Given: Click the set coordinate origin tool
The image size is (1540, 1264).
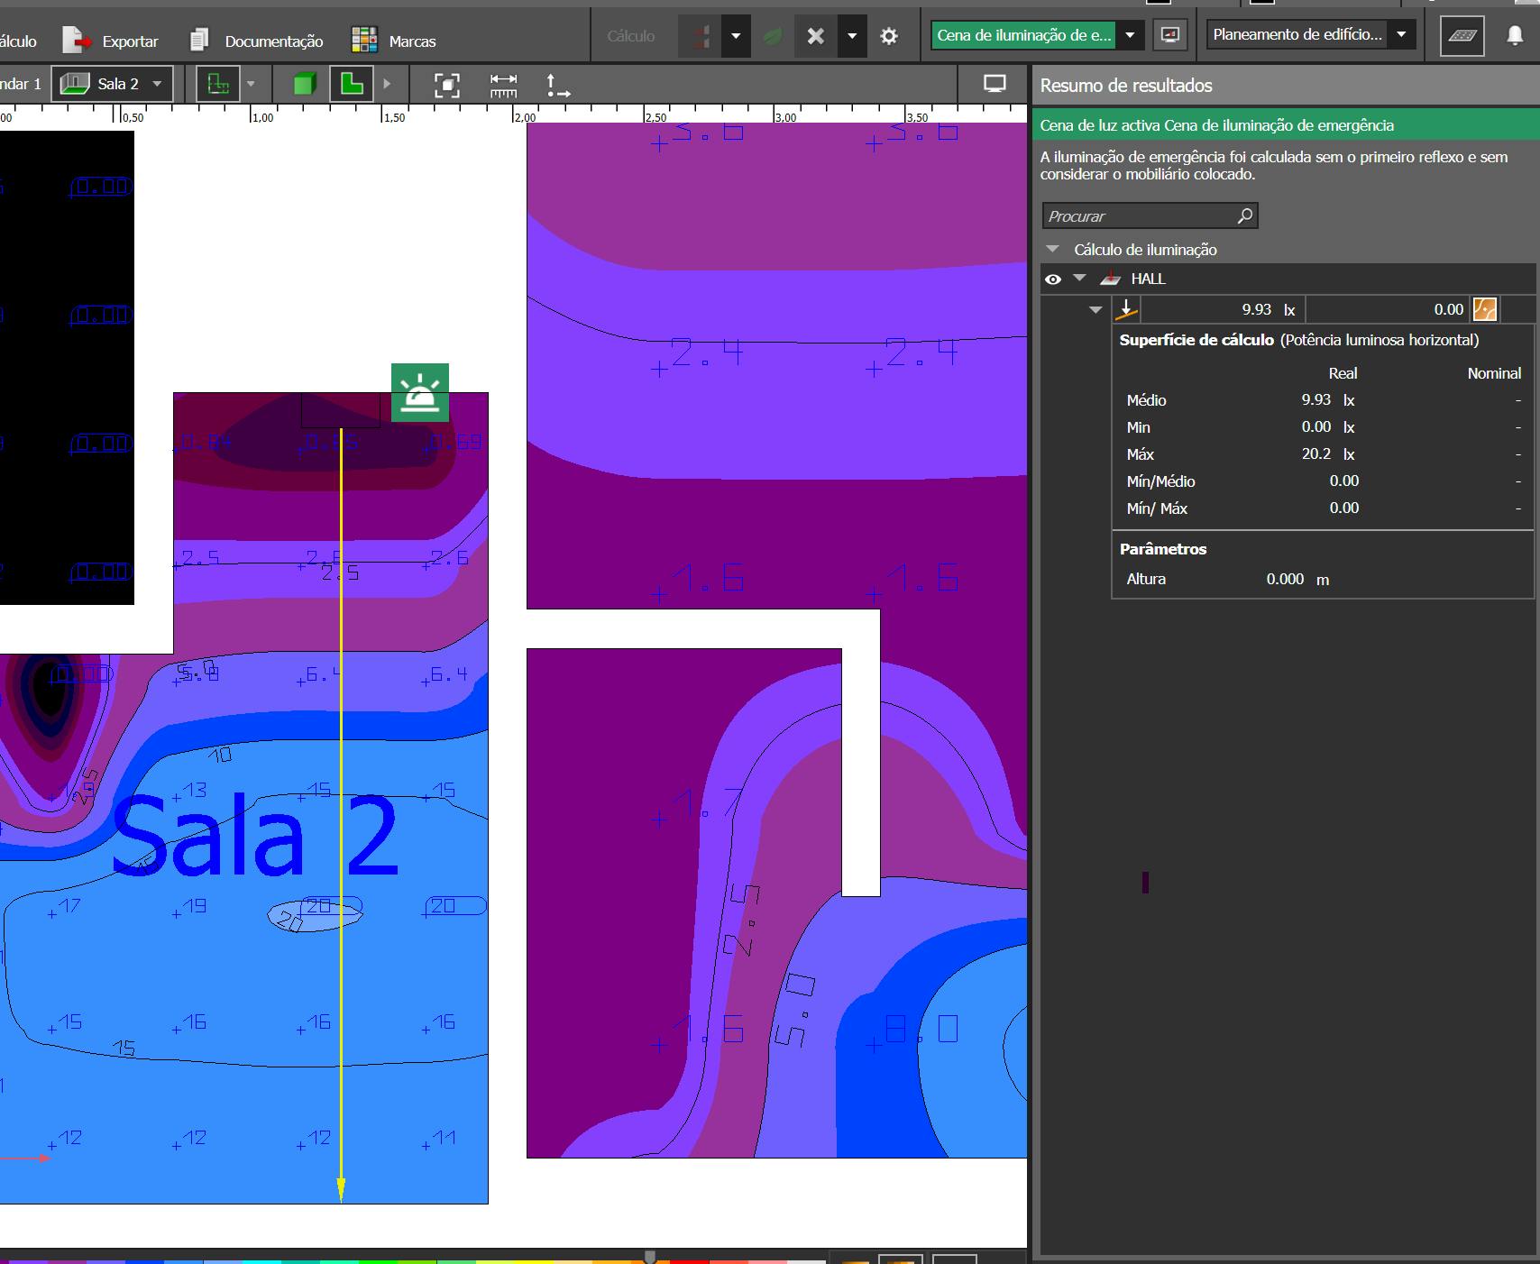Looking at the screenshot, I should click(557, 85).
